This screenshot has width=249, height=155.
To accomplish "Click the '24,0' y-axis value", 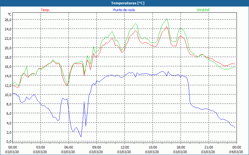I will (8, 29).
